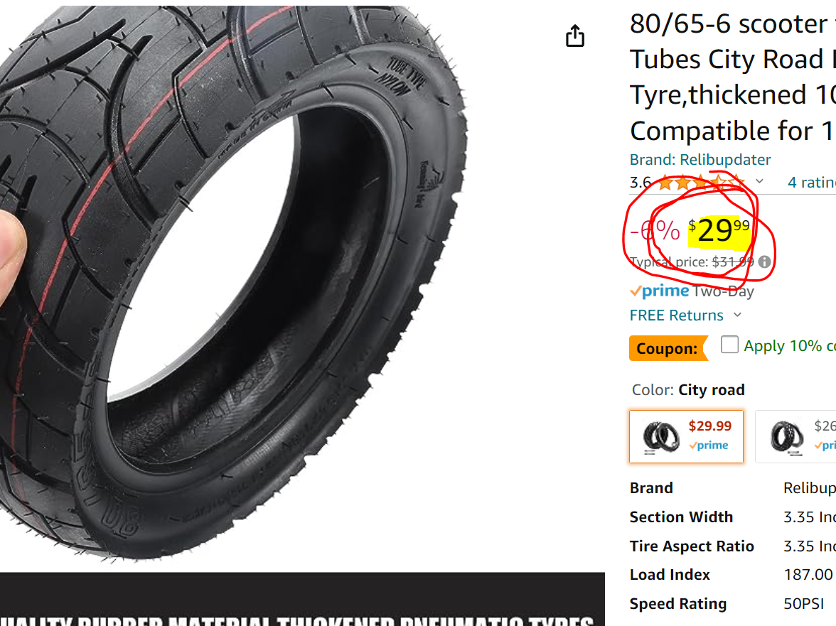Click the info icon beside typical price
The image size is (836, 626).
(764, 261)
